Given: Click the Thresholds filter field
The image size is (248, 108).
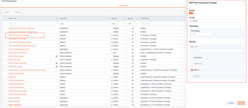Looking at the screenshot, I should [163, 24].
